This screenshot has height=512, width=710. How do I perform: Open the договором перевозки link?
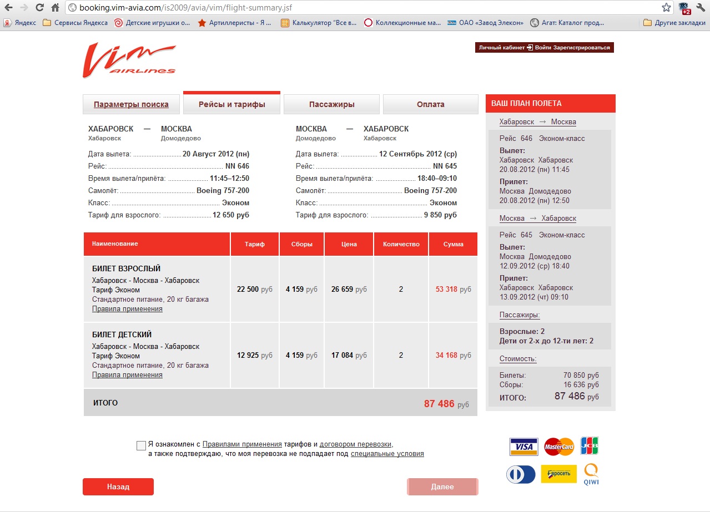(355, 444)
